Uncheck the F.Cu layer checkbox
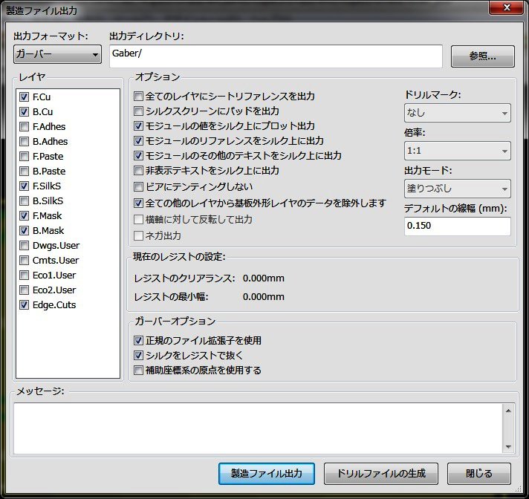 point(24,97)
